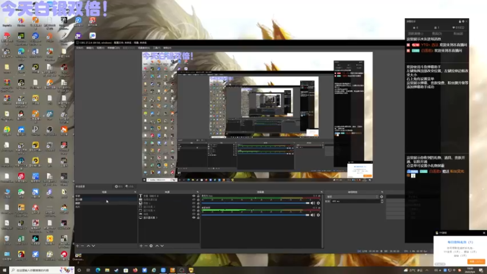This screenshot has height=274, width=487.
Task: Move the selected source up in the Sources panel
Action: 157,246
